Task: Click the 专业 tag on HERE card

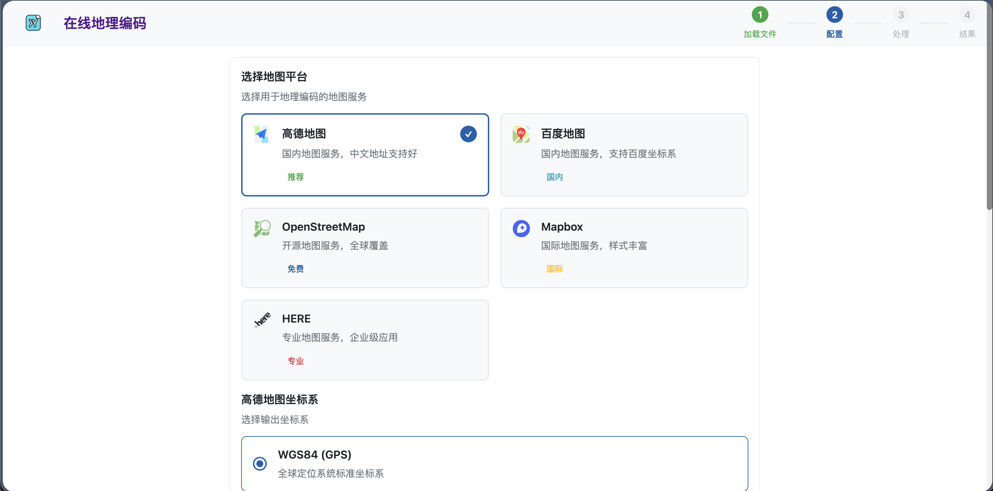Action: pyautogui.click(x=296, y=361)
